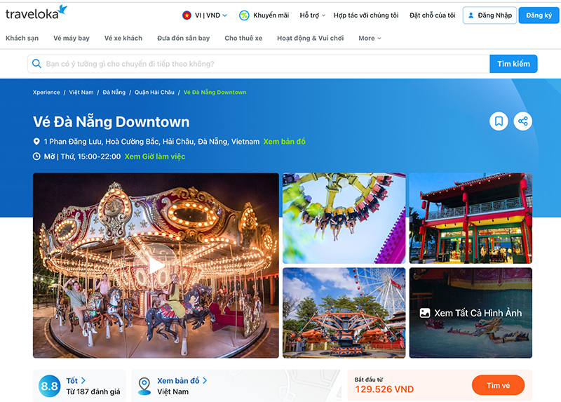This screenshot has width=561, height=402.
Task: Open Xem Giờ làm việc link
Action: tap(155, 156)
